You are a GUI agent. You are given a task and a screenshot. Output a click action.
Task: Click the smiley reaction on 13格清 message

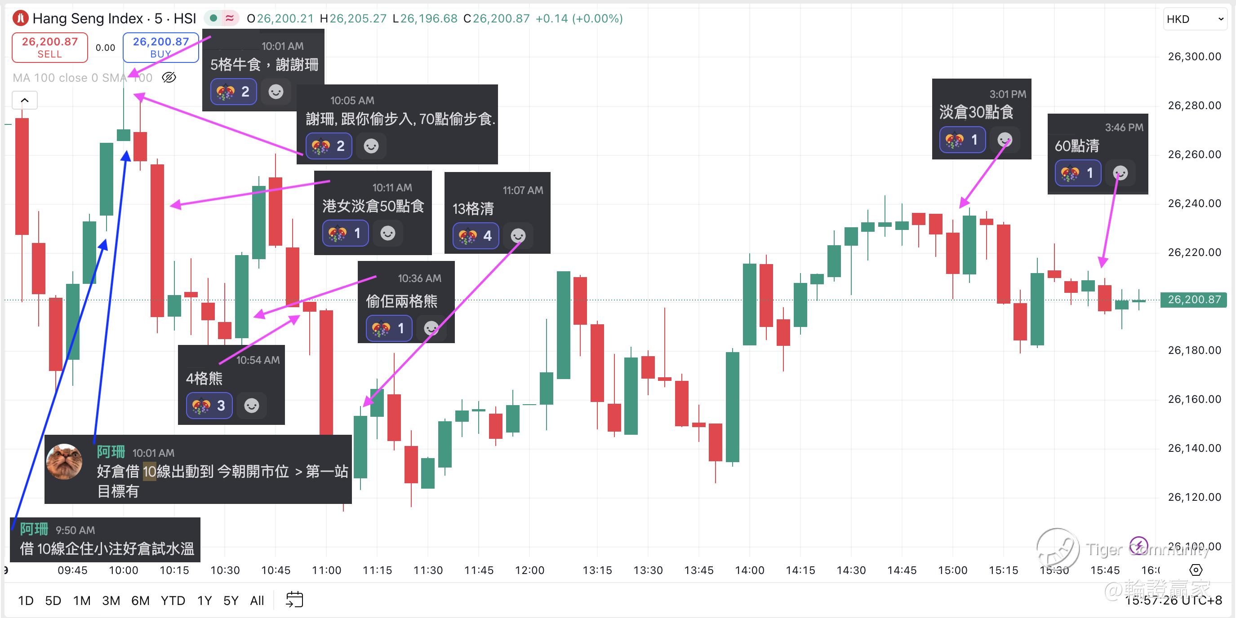(x=518, y=236)
